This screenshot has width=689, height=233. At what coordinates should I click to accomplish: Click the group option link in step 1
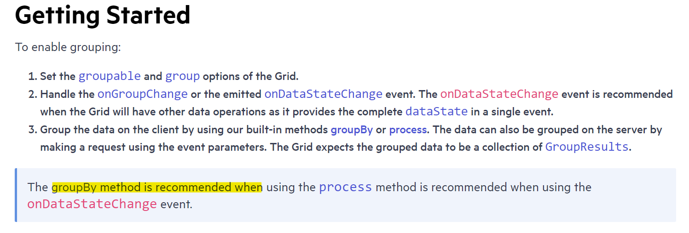[x=182, y=76]
